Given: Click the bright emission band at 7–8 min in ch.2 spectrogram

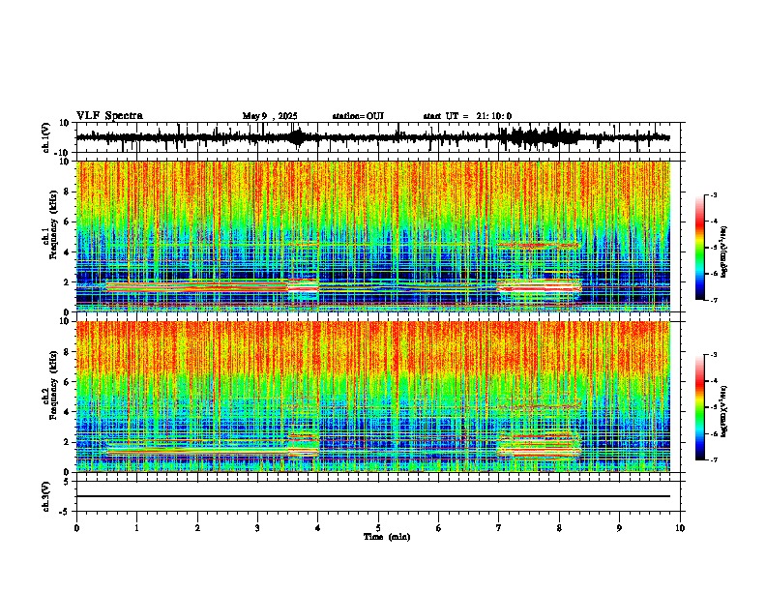Looking at the screenshot, I should 539,446.
